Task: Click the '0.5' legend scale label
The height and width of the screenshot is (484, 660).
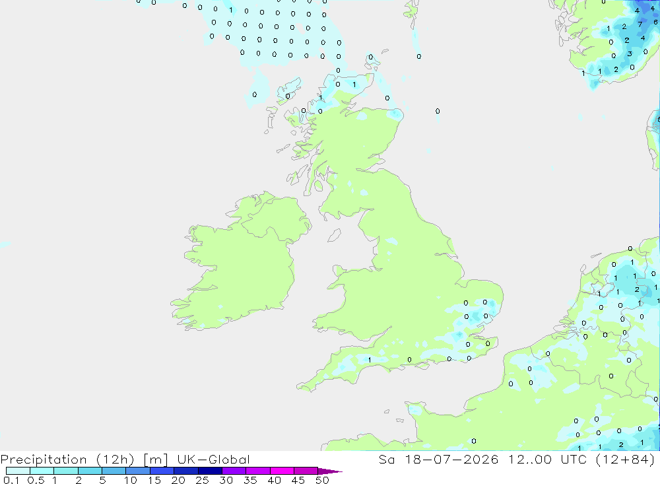Action: [x=36, y=480]
